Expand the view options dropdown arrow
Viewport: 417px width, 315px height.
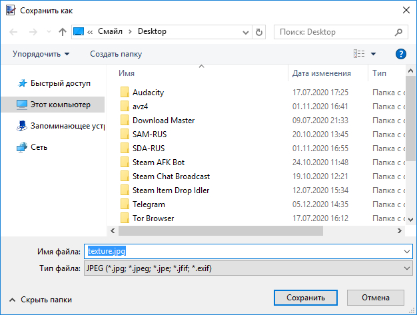click(373, 54)
